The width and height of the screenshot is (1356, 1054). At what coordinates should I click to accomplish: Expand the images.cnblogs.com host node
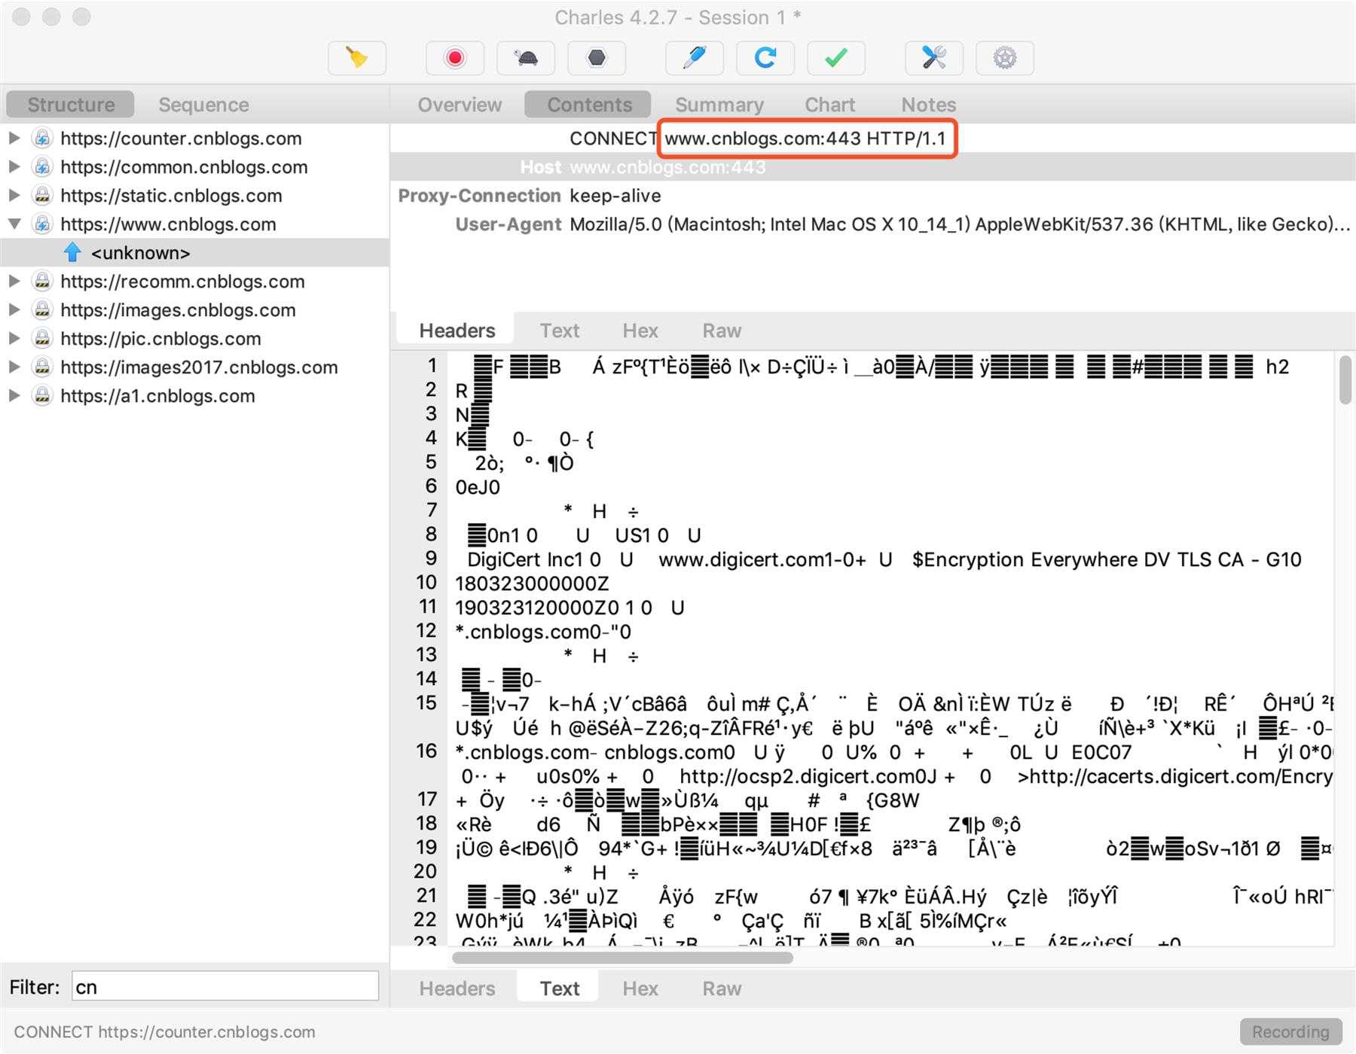coord(14,310)
